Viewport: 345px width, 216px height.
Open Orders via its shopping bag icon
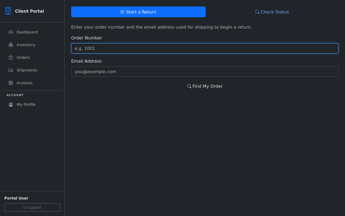(x=11, y=57)
